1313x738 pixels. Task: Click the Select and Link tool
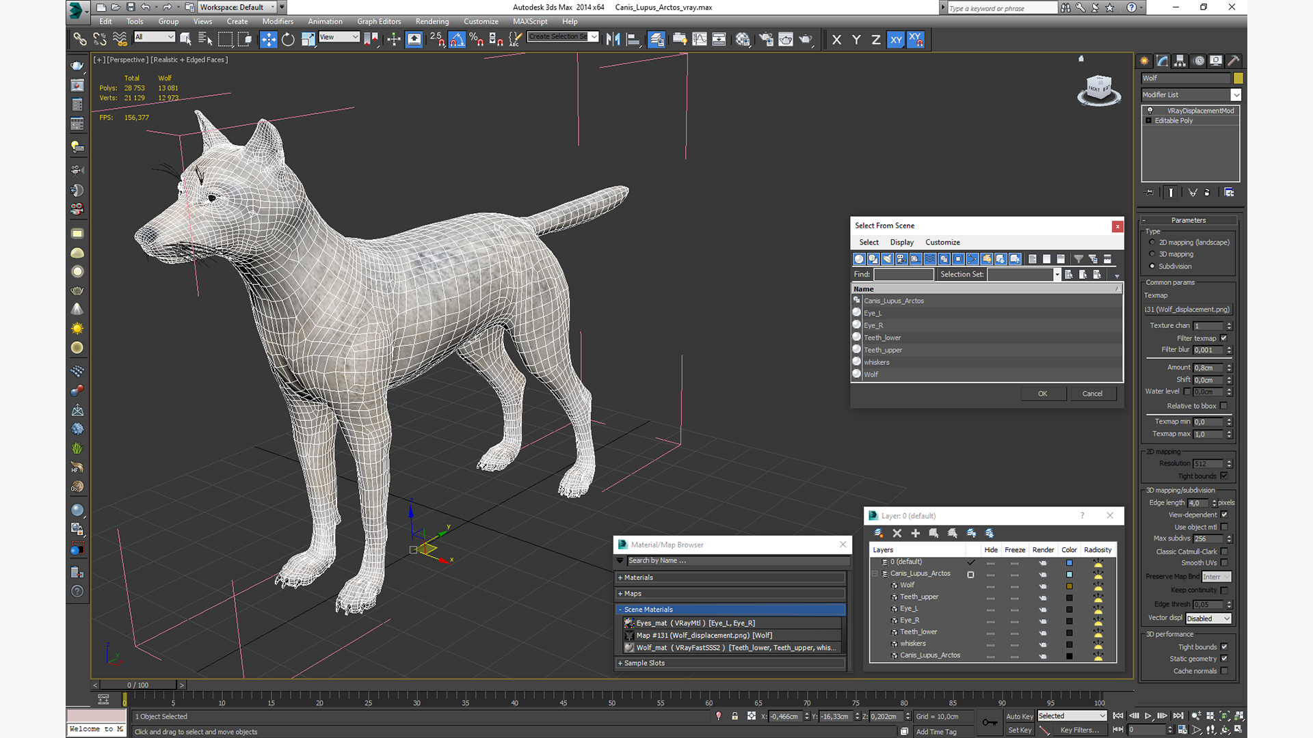[80, 40]
